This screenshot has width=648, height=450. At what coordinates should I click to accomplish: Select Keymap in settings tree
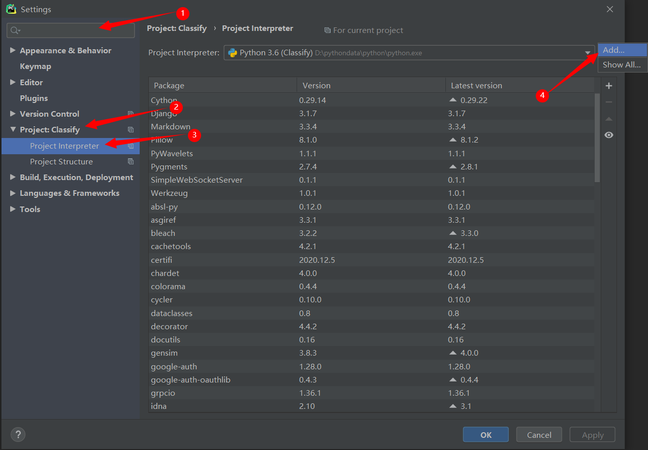point(36,66)
